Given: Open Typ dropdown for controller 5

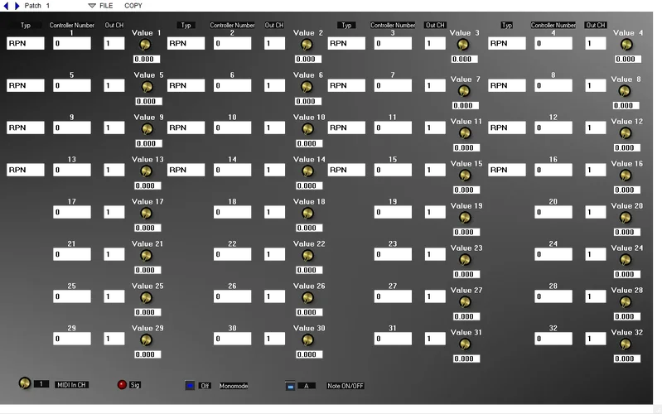Looking at the screenshot, I should [26, 85].
